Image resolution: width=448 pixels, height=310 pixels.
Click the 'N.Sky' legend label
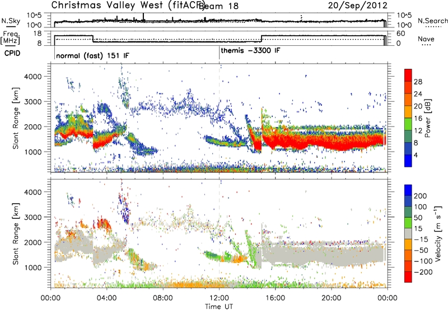click(11, 21)
